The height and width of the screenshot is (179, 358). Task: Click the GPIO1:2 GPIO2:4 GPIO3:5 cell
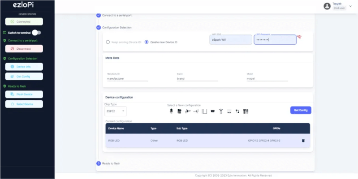(264, 141)
